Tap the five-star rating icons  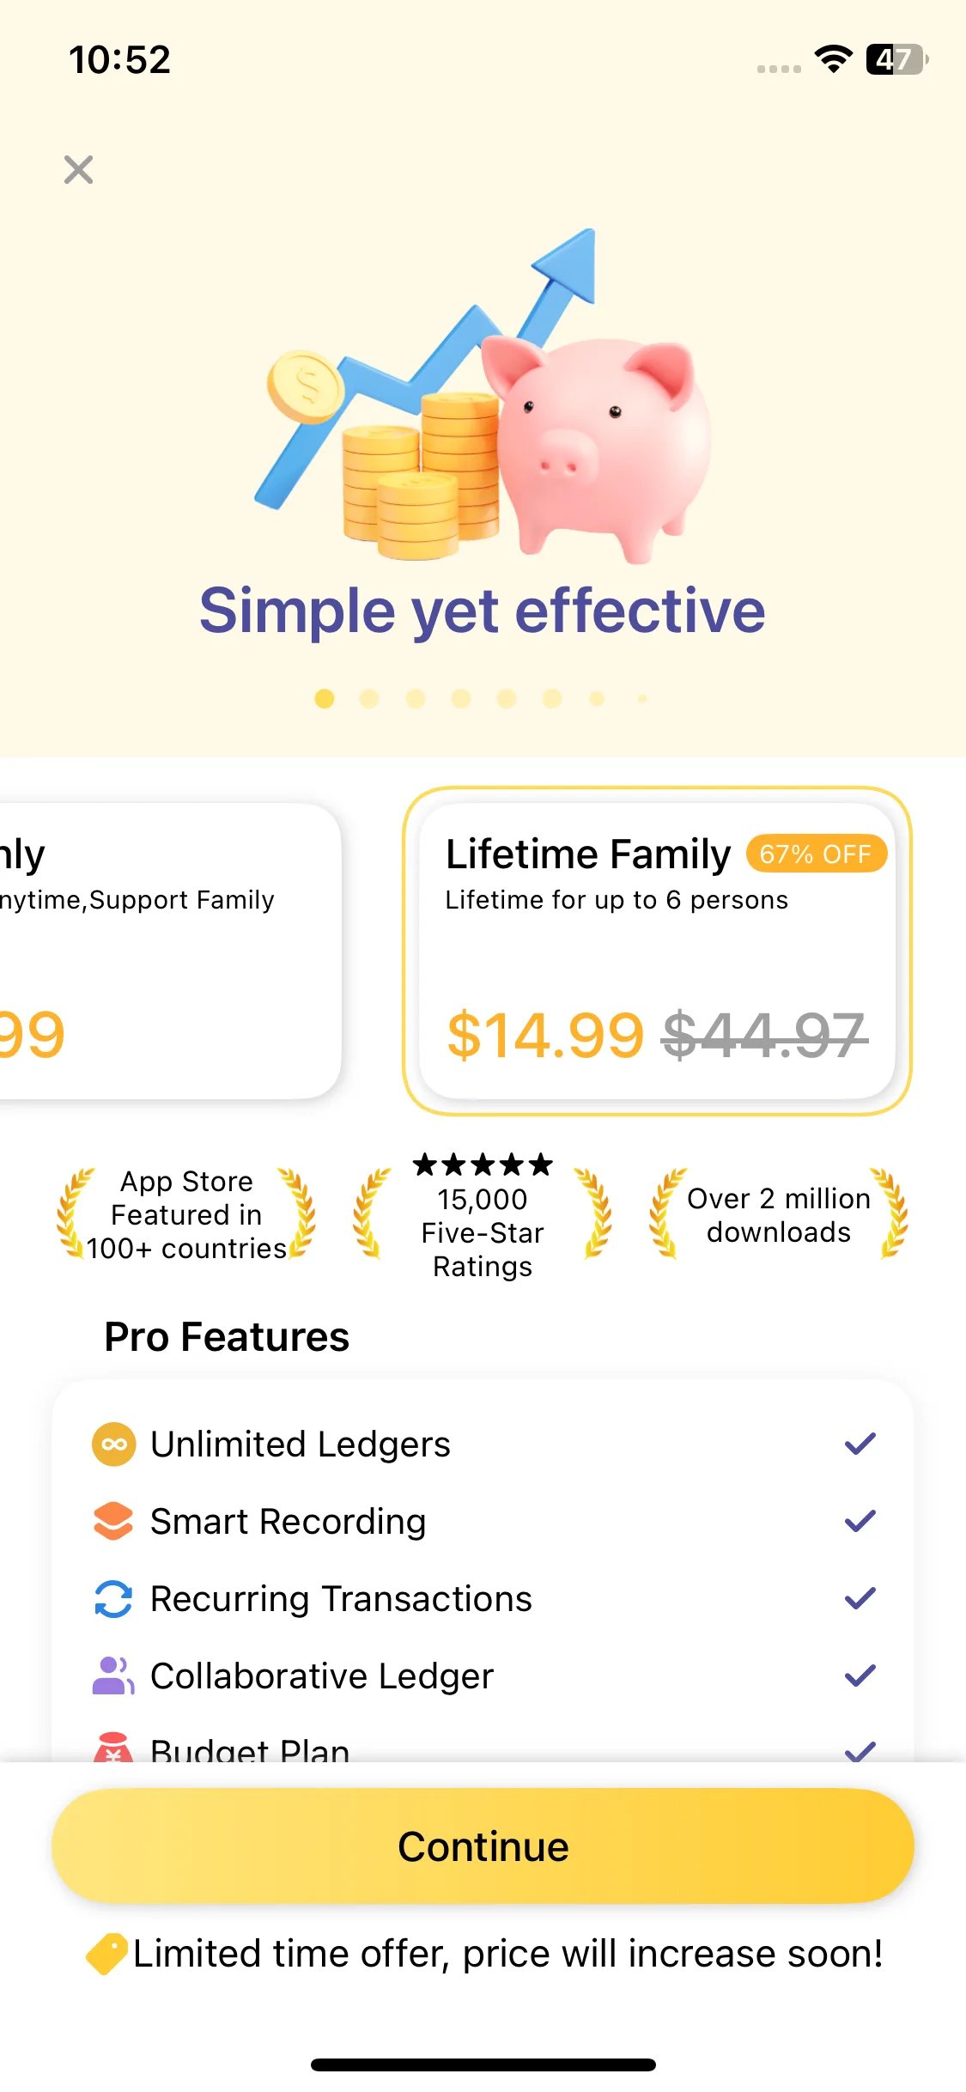pos(483,1165)
